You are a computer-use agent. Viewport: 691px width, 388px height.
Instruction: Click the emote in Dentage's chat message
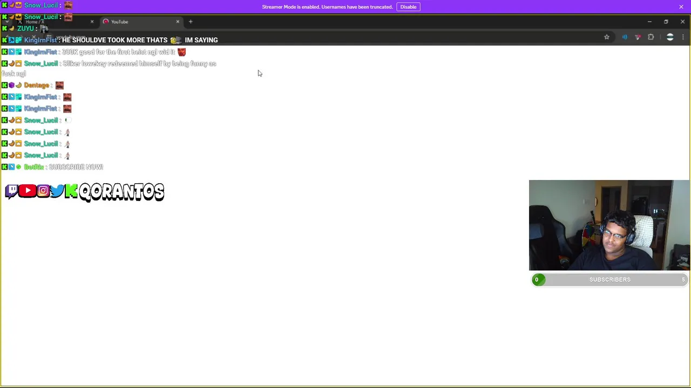59,85
